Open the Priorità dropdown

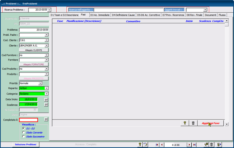click(40, 83)
